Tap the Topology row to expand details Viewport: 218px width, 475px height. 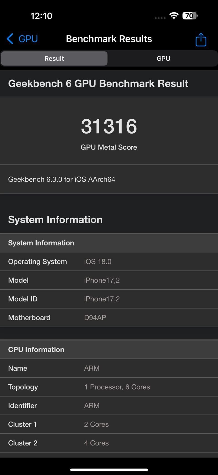(109, 387)
